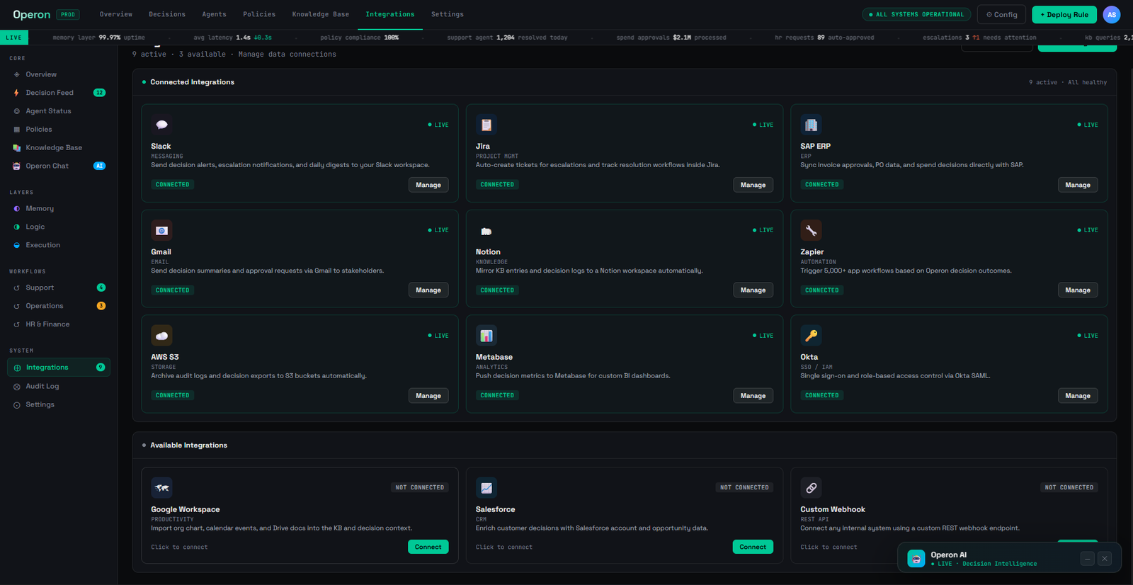
Task: Open the Support workflow
Action: 59,288
